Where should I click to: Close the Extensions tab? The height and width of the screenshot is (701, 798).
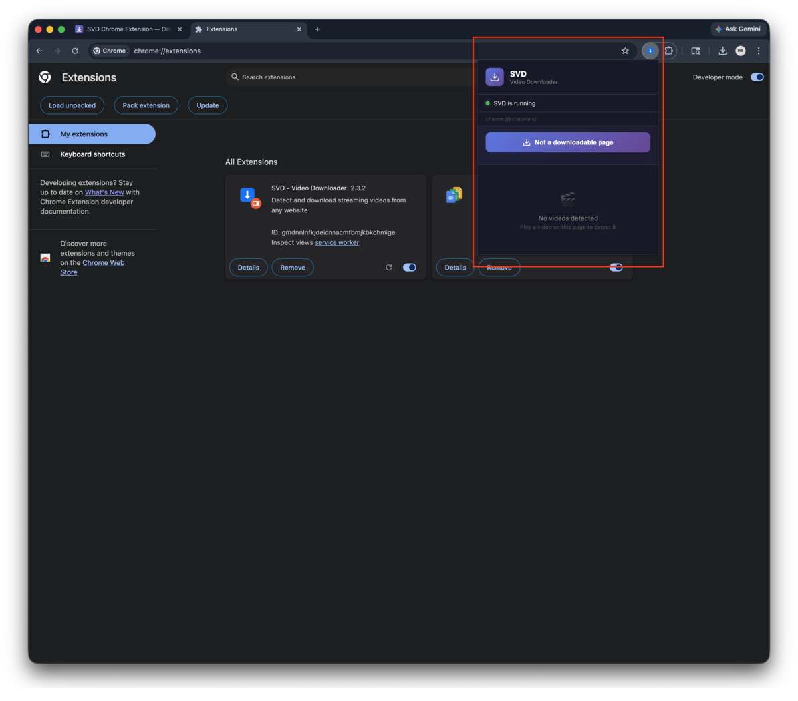[299, 29]
